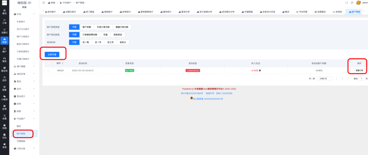The height and width of the screenshot is (155, 368).
Task: Toggle the select-all checkbox in table header
Action: [x=49, y=63]
